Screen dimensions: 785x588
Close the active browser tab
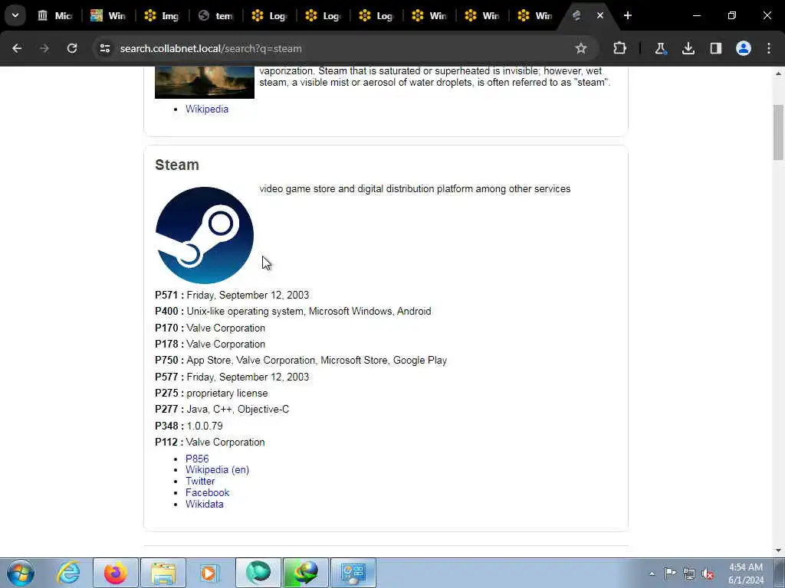599,15
